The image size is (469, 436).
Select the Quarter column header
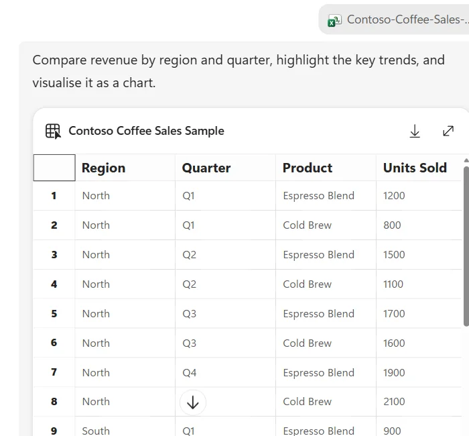[225, 168]
